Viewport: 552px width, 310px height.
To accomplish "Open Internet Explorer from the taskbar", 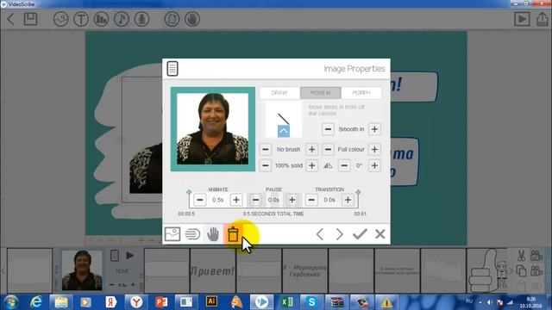I will [x=36, y=302].
